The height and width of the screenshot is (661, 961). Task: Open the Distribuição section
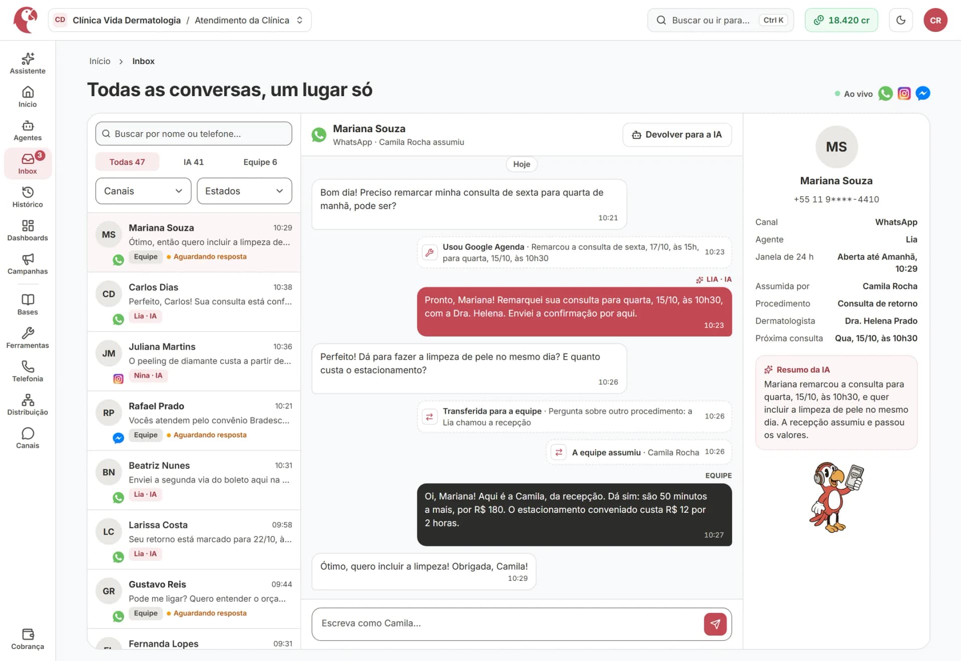tap(28, 405)
